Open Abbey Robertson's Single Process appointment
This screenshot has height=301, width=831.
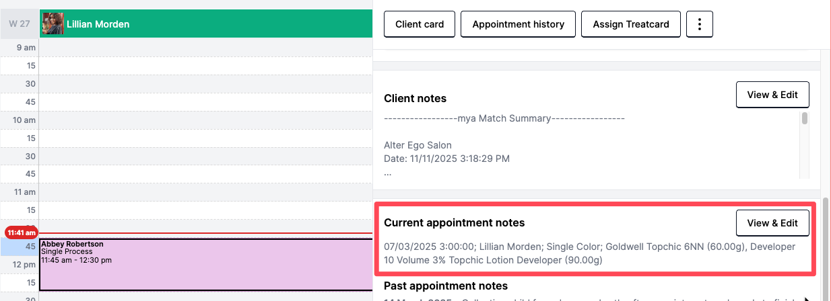pyautogui.click(x=206, y=265)
